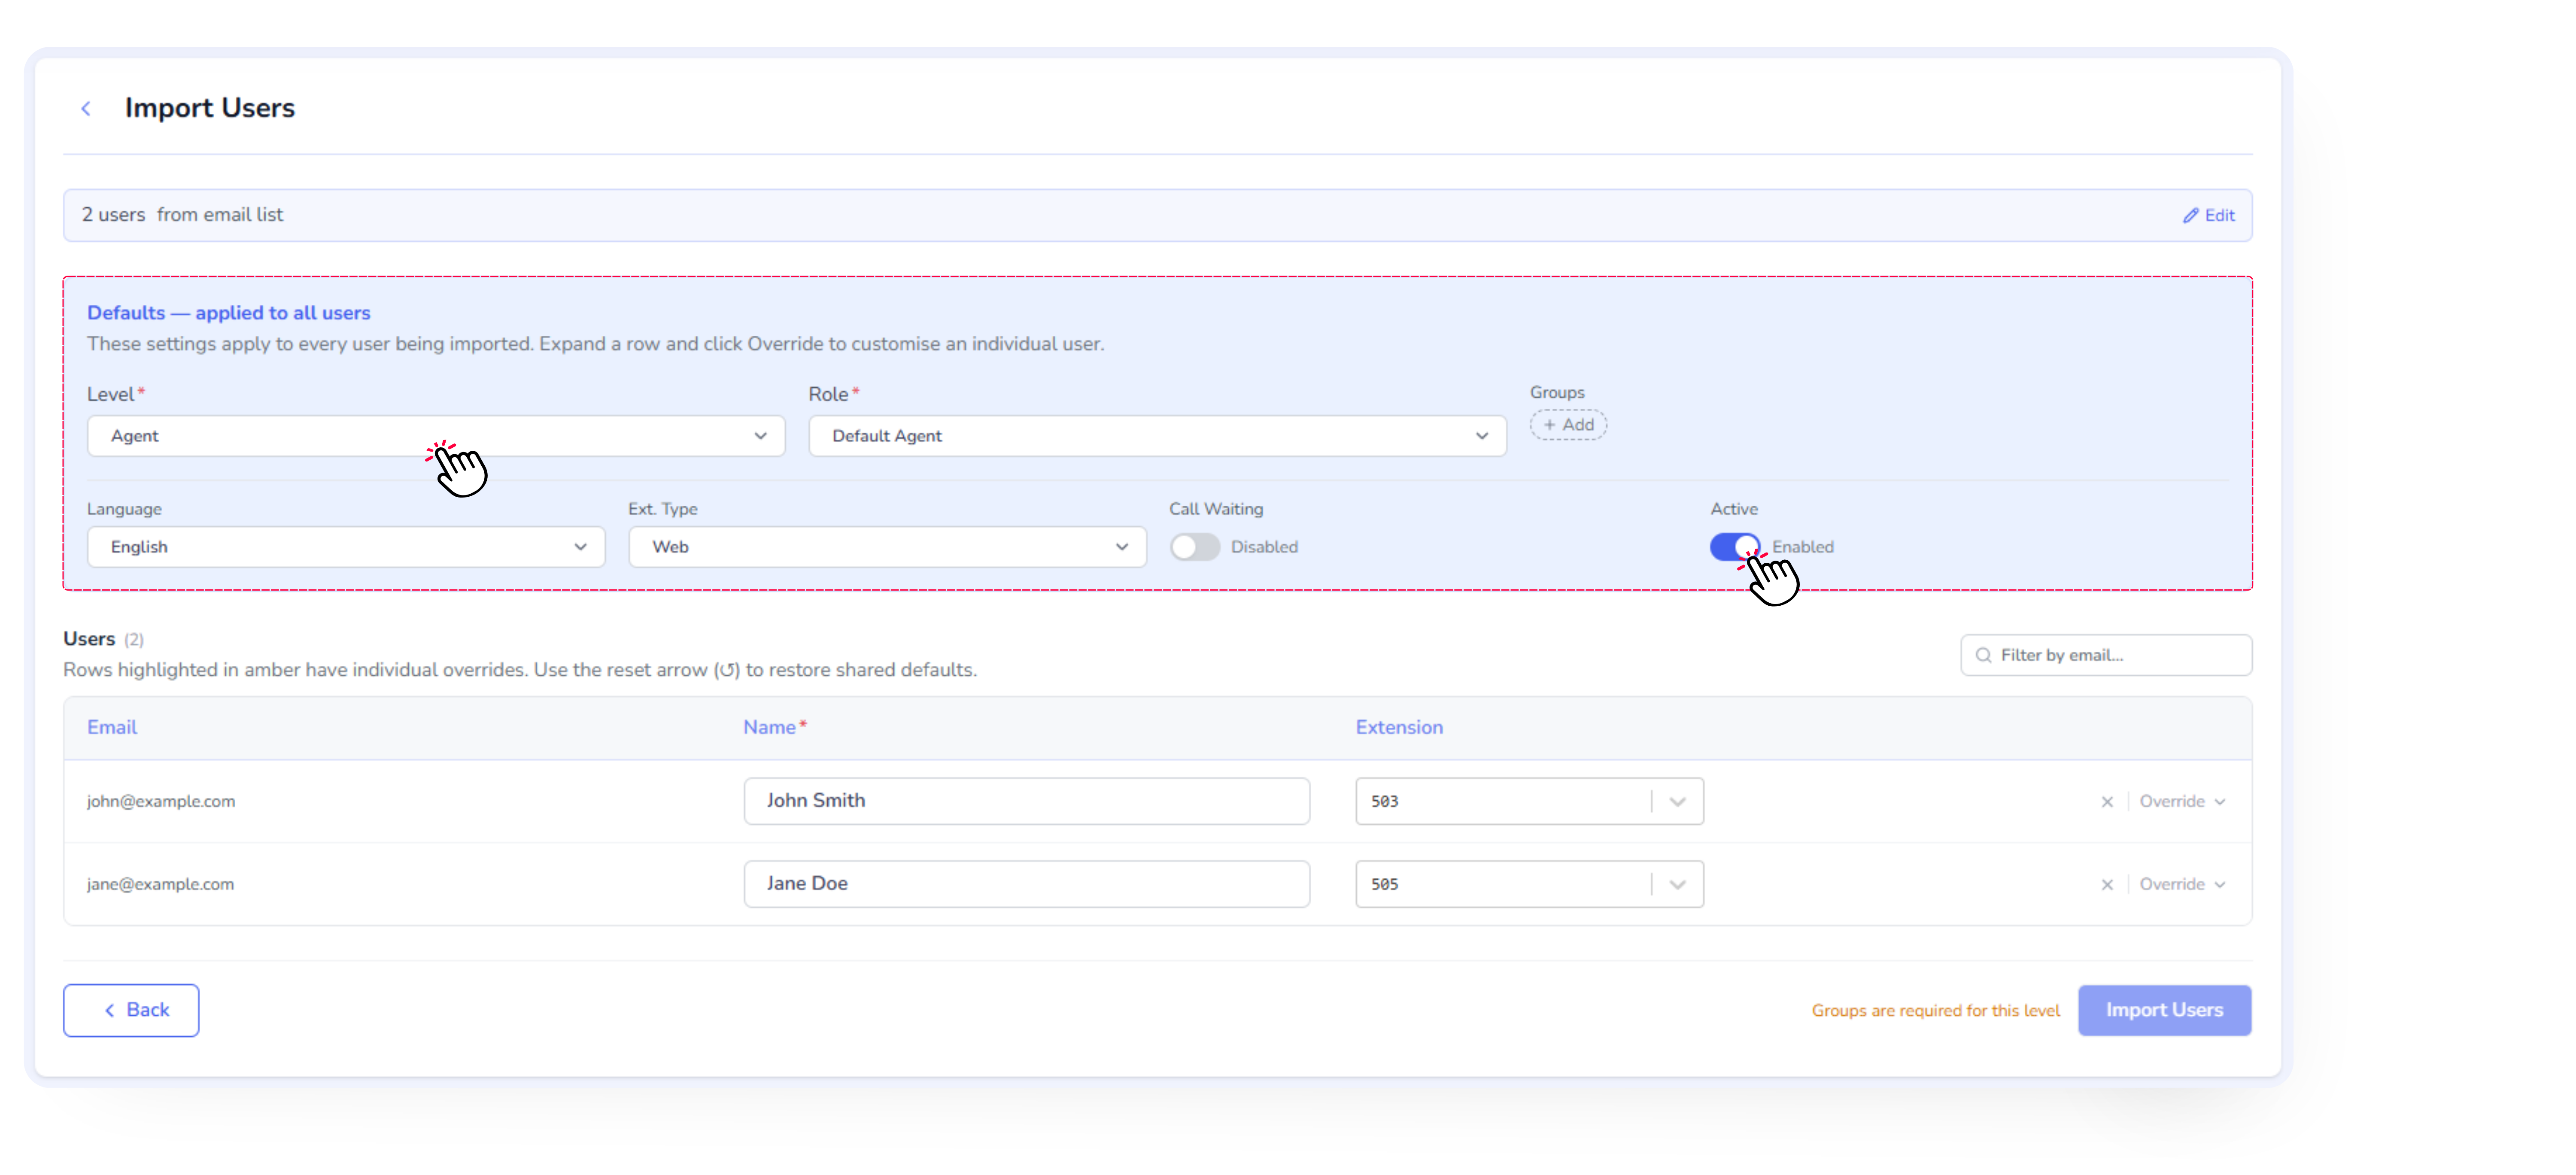Remove jane@example.com row with X icon
This screenshot has height=1175, width=2576.
[2107, 884]
